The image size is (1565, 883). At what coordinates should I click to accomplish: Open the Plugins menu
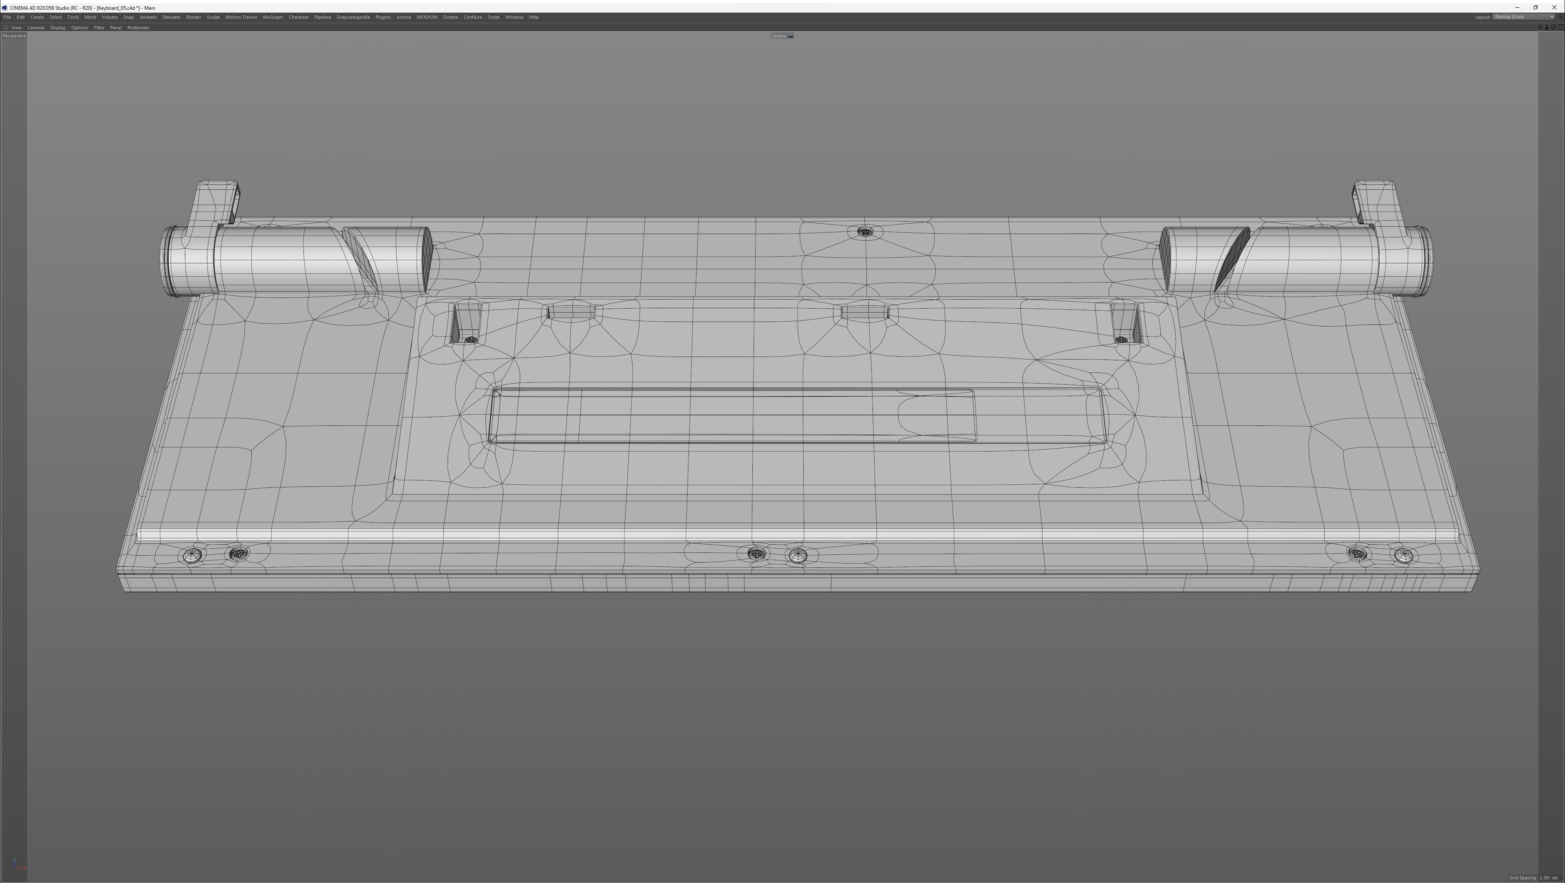(383, 17)
